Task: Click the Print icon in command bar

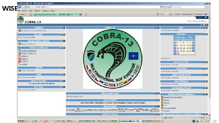Action: coord(171,14)
